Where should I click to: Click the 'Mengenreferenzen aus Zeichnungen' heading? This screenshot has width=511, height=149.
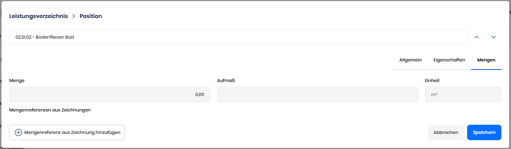pyautogui.click(x=50, y=110)
